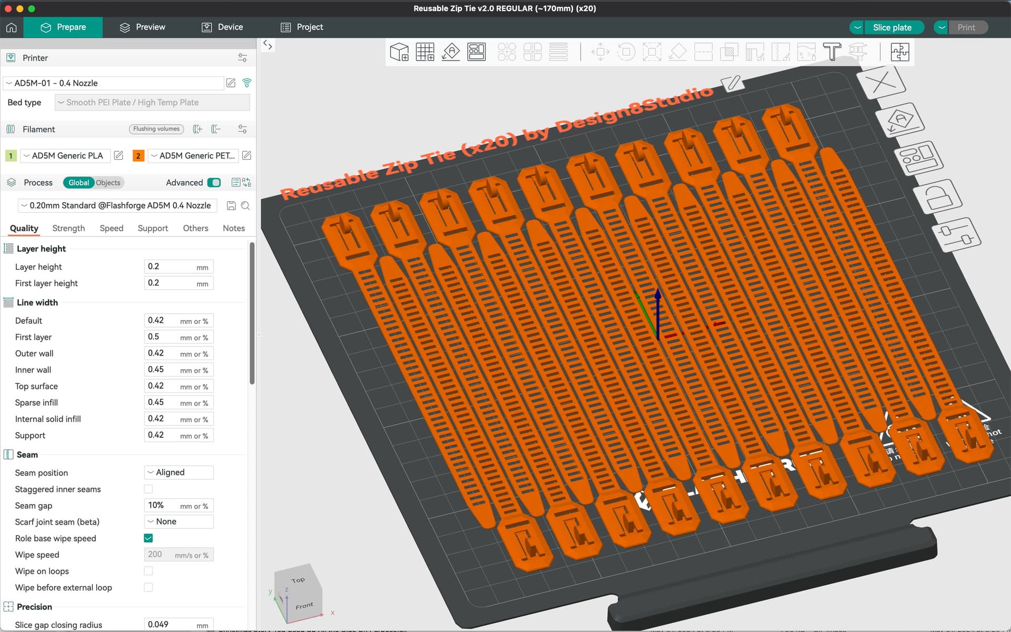Screen dimensions: 1011x632
Task: Click the Add plate grid icon
Action: tap(425, 52)
